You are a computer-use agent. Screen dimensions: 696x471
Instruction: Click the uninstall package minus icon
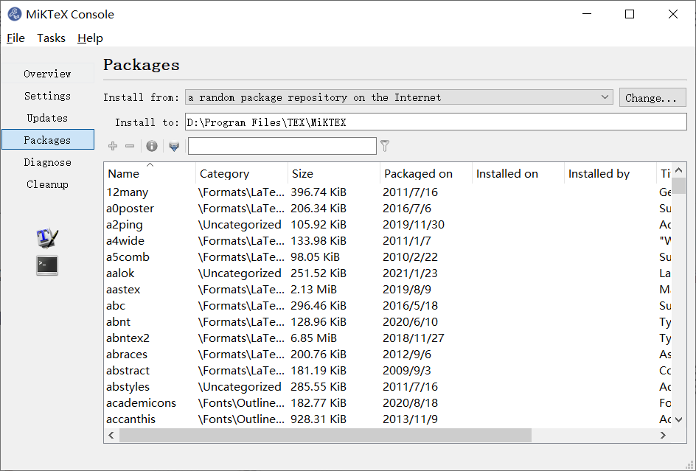tap(130, 146)
